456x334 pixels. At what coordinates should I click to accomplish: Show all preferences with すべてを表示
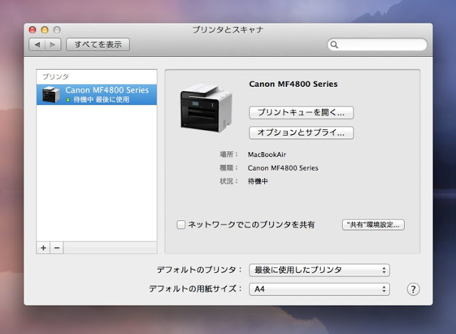tap(98, 45)
